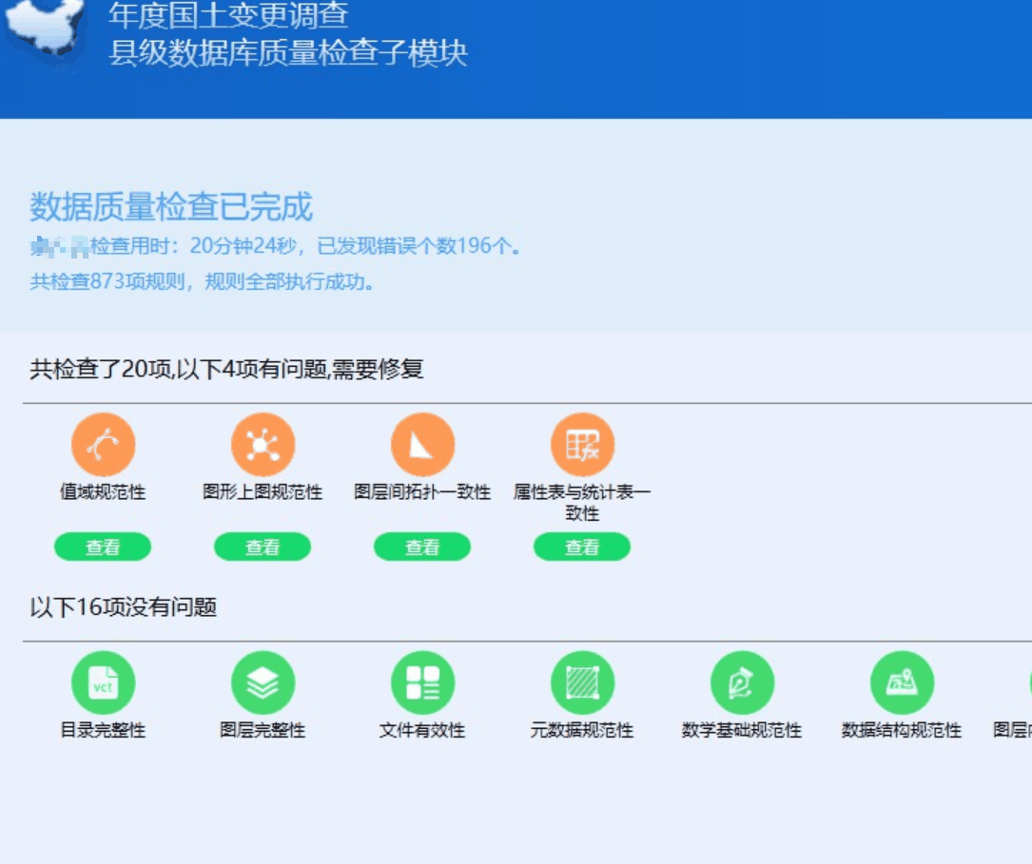Select the 数学基础规范性 label text

742,730
